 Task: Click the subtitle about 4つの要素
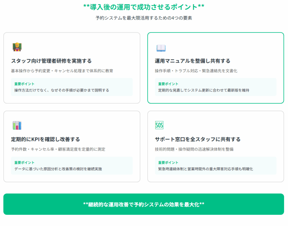tap(144, 18)
